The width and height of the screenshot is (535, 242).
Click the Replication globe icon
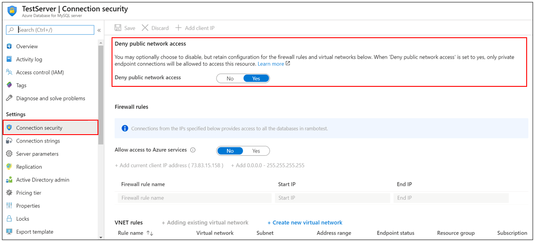[9, 167]
